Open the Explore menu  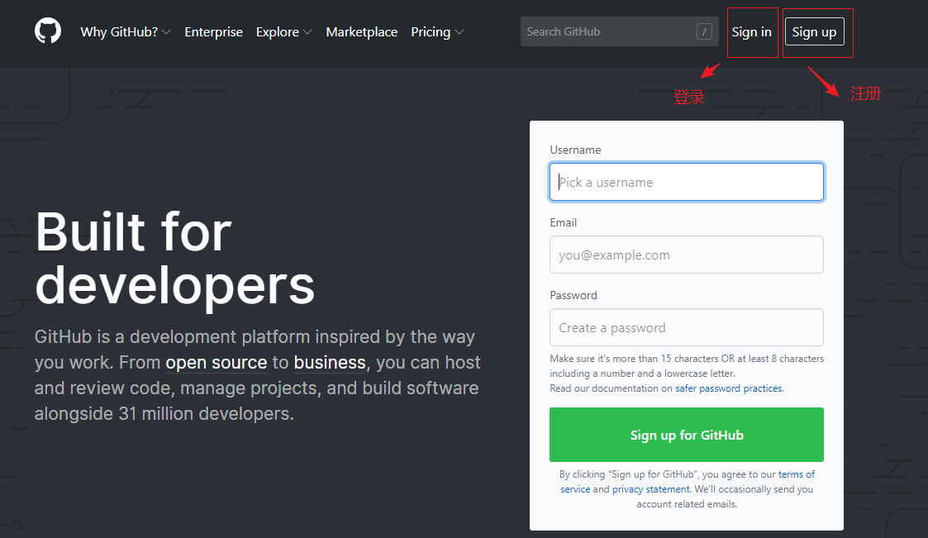tap(283, 32)
